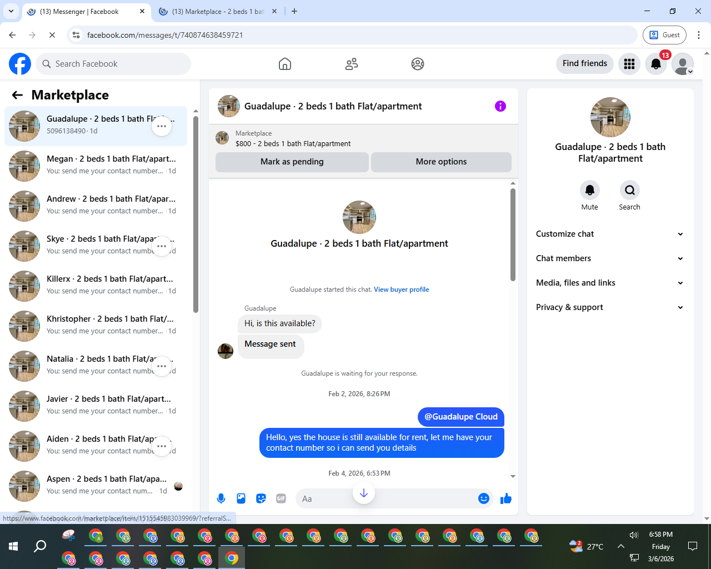This screenshot has height=569, width=711.
Task: Expand Chat members section
Action: tap(610, 258)
